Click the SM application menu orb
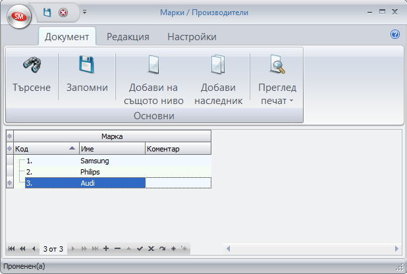Viewport: 407px width, 274px height. coord(19,16)
